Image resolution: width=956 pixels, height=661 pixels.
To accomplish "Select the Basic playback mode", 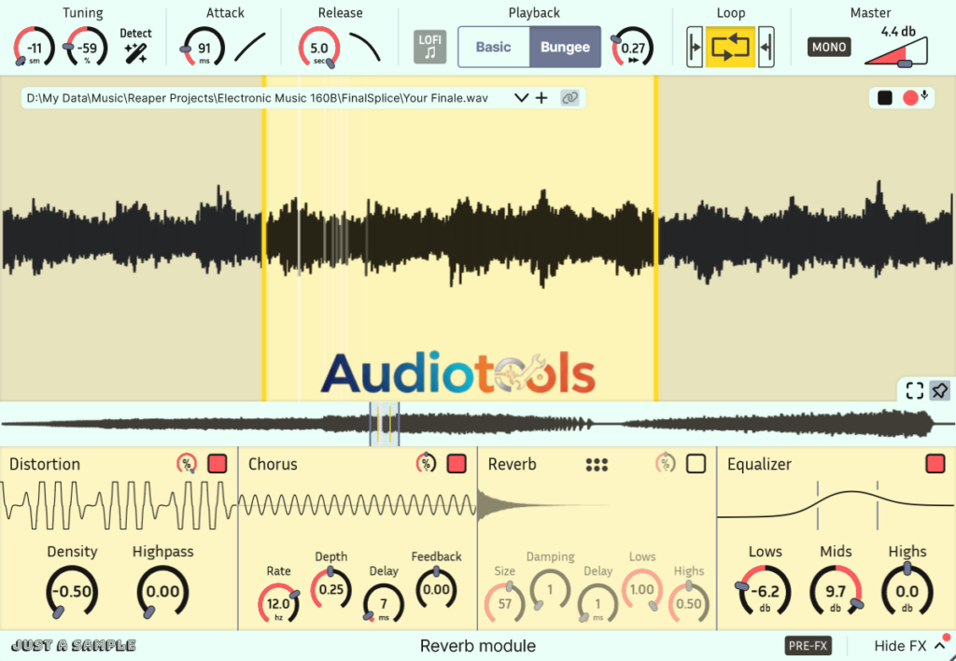I will (493, 47).
